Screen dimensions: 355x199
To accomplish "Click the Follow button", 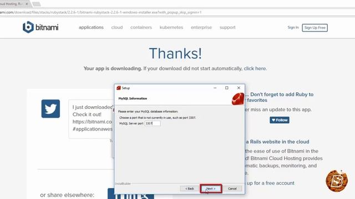I will tap(280, 120).
